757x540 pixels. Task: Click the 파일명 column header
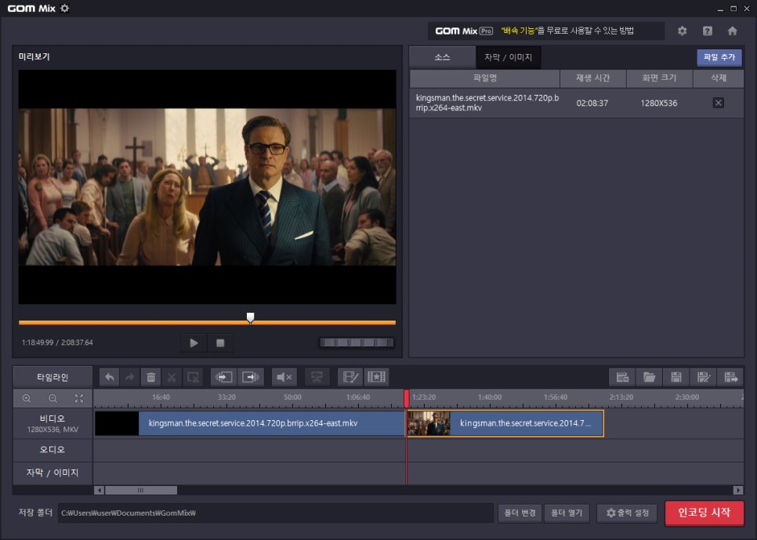point(485,78)
